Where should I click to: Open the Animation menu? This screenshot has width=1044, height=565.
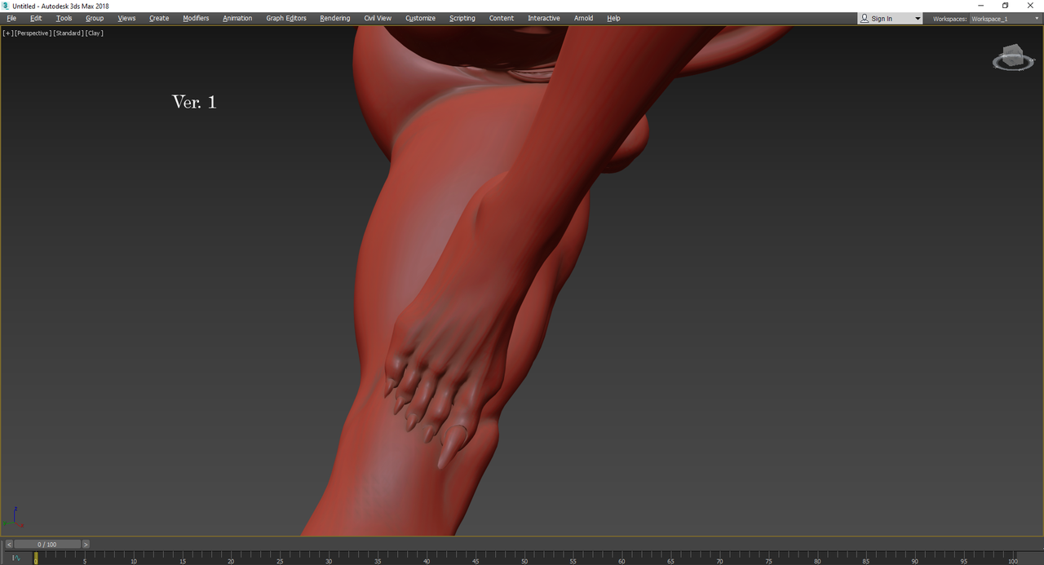(x=237, y=18)
